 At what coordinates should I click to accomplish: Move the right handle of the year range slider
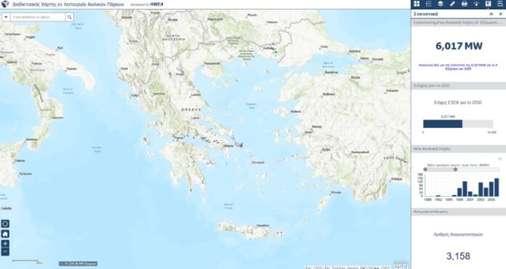click(455, 169)
